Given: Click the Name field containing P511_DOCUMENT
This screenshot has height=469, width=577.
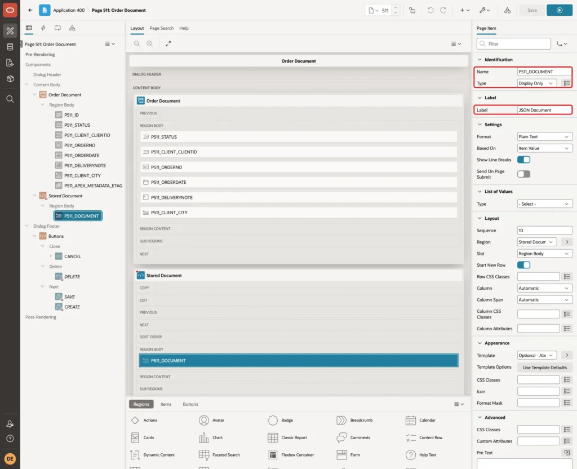Looking at the screenshot, I should [544, 72].
